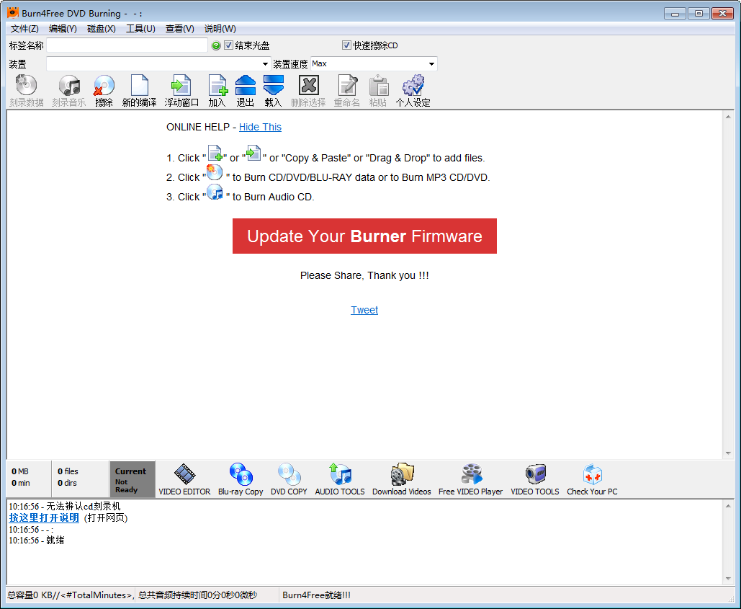Click main panel scrollbar up arrow

click(x=728, y=116)
